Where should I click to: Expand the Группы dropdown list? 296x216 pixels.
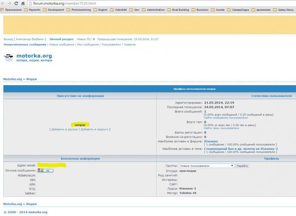click(206, 166)
